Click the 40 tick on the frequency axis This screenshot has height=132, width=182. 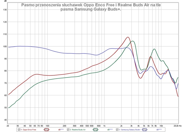click(25, 126)
